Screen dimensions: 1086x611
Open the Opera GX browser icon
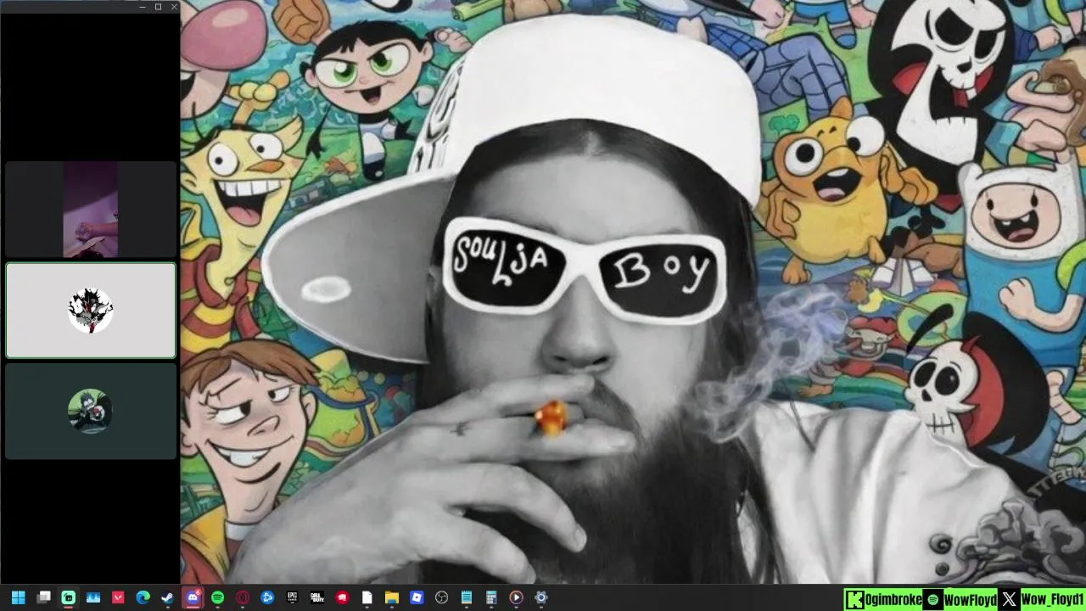click(243, 597)
